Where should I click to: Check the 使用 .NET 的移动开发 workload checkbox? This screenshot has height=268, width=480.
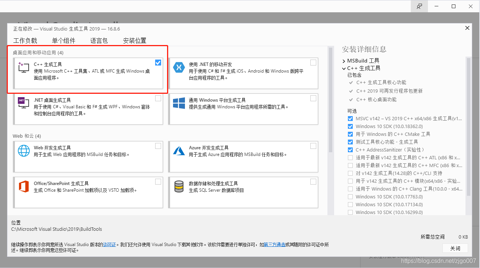pos(313,63)
